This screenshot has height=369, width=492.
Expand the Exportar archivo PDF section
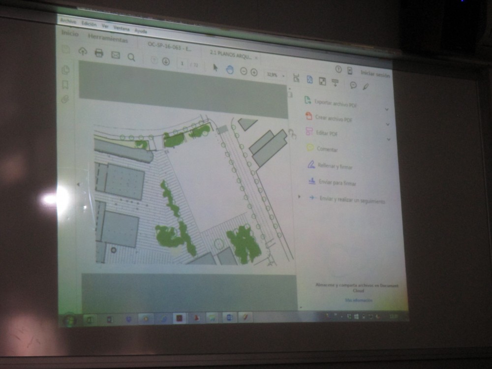coord(387,109)
